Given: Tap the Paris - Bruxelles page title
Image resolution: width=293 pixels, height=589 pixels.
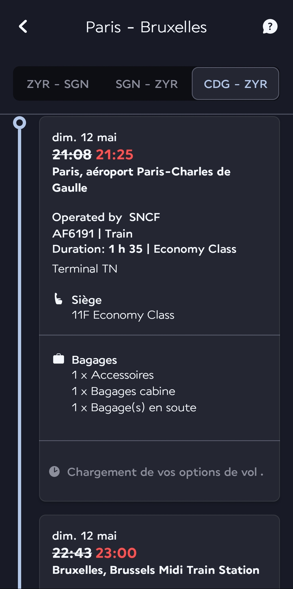Looking at the screenshot, I should click(146, 27).
